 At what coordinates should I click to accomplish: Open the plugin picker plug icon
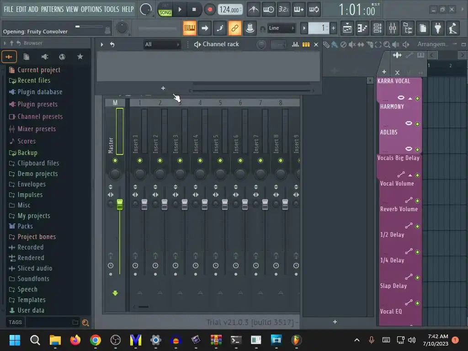438,28
